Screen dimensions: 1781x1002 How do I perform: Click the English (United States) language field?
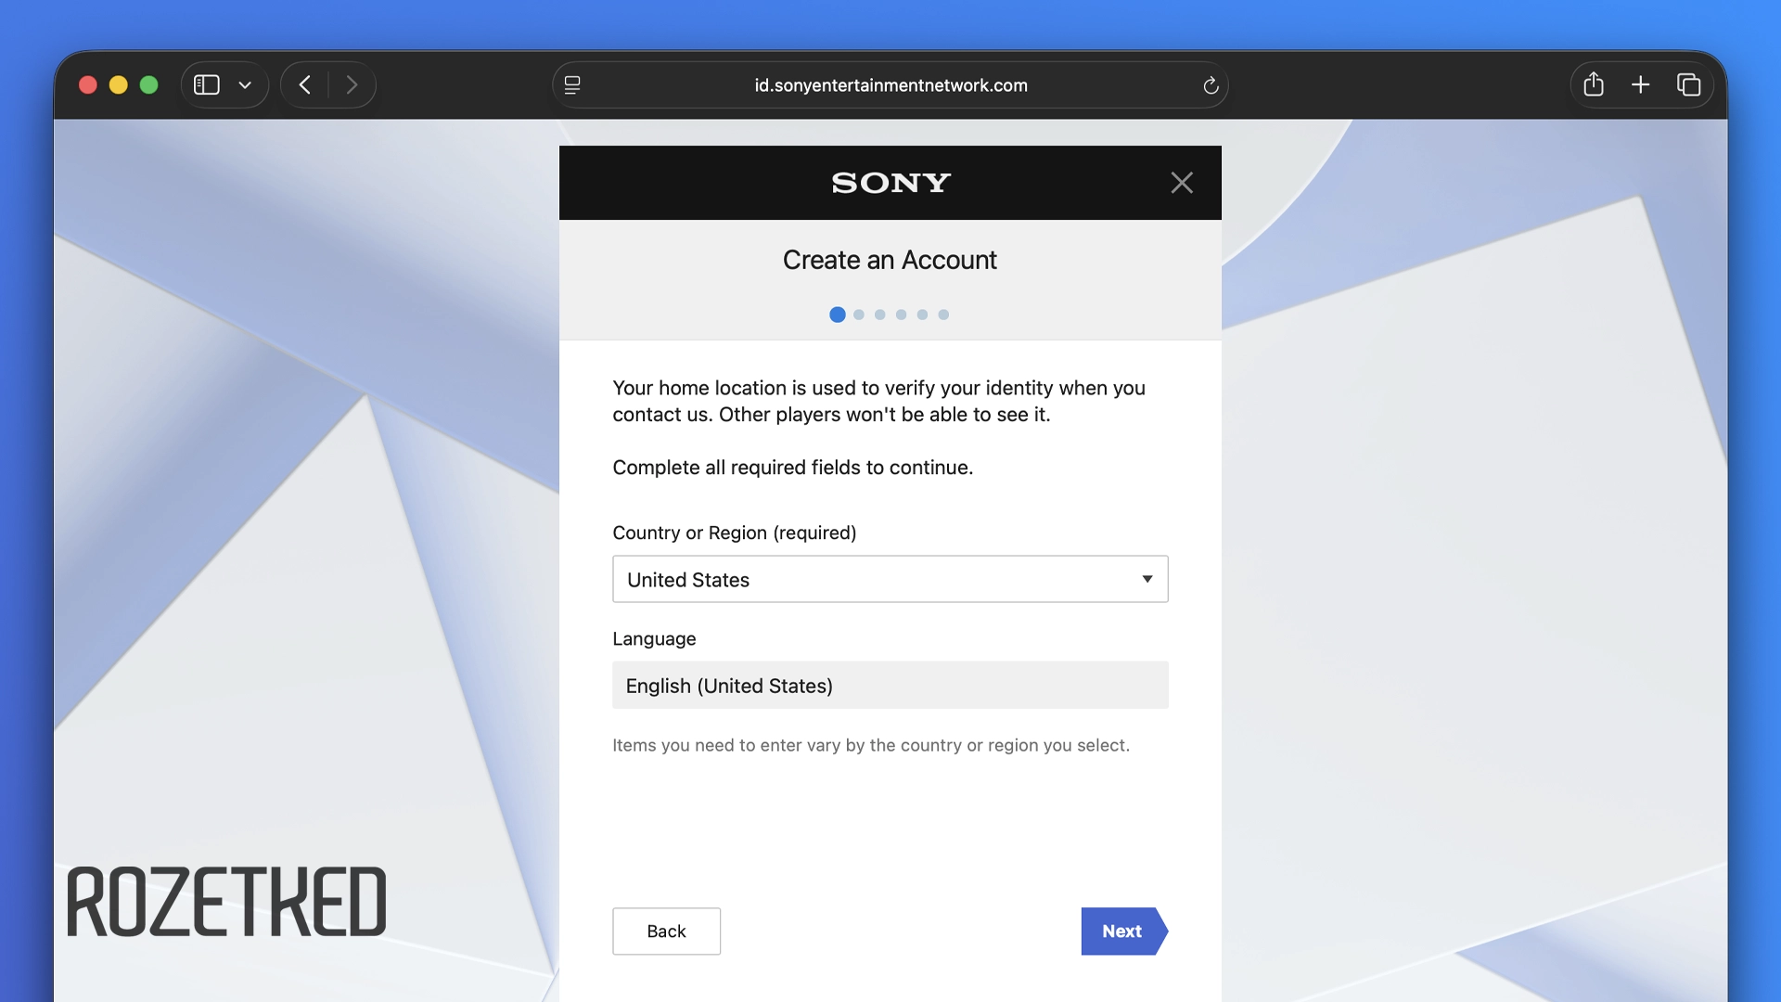(x=890, y=686)
